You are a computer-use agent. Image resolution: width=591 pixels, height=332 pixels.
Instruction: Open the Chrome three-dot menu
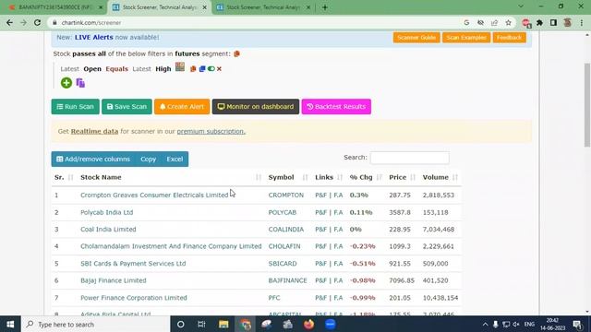(582, 22)
